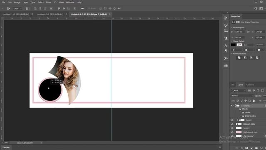
Task: Click the shape width W input field
Action: pos(239,32)
